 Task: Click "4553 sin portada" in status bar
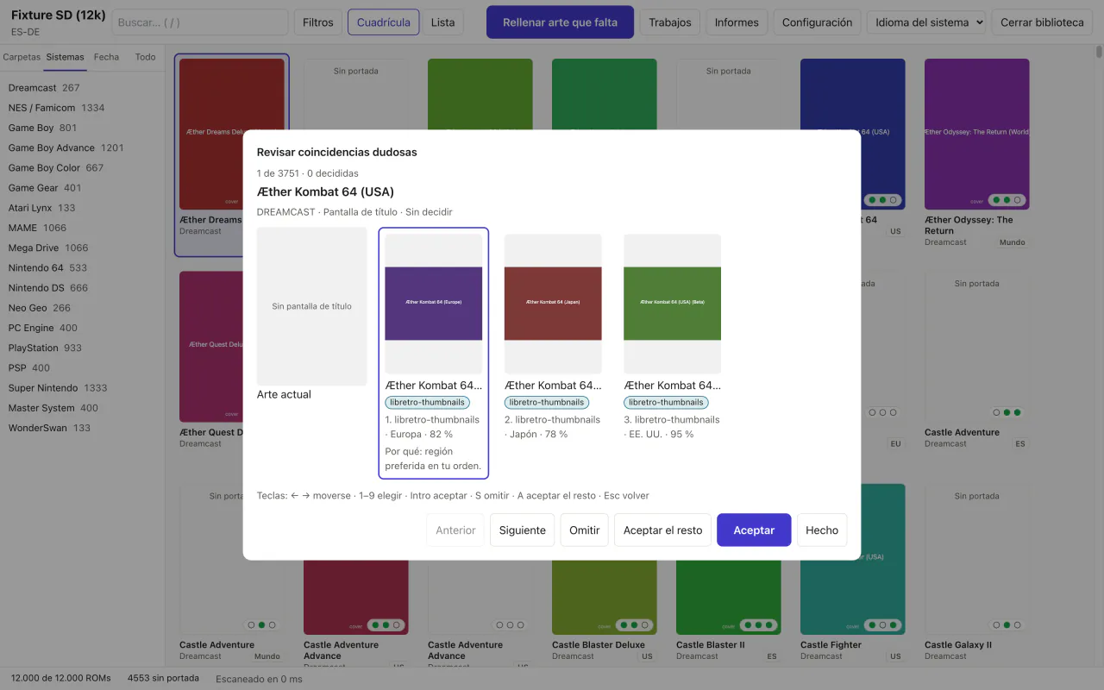pos(164,678)
